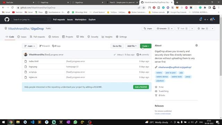Open the scripts.js file

pyautogui.click(x=33, y=72)
